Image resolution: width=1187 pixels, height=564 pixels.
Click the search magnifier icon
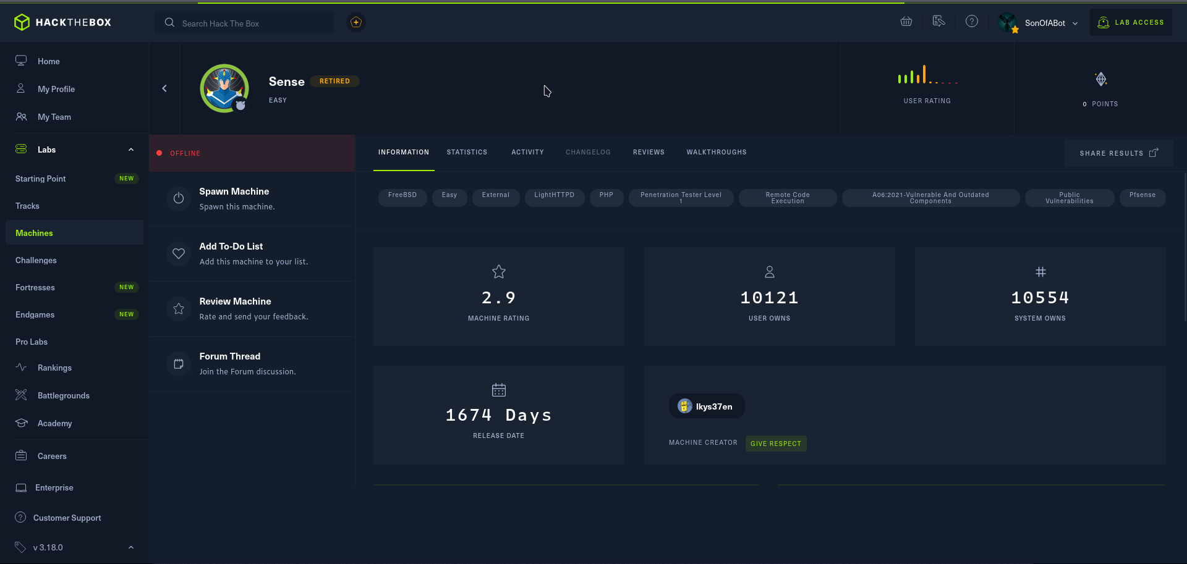[169, 23]
